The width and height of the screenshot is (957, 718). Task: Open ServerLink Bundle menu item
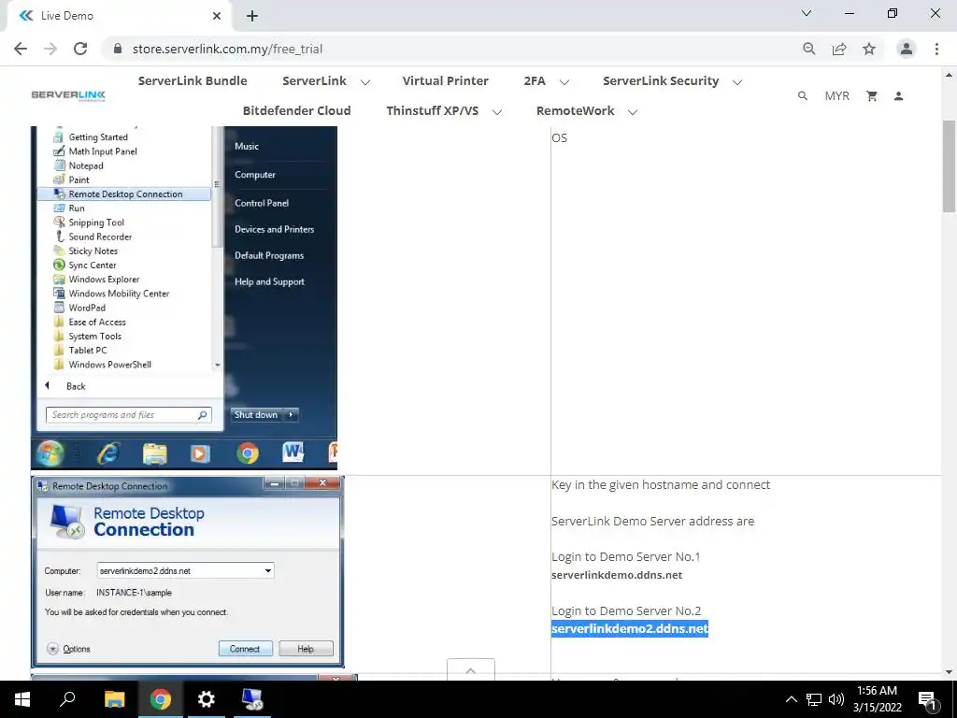pos(193,80)
